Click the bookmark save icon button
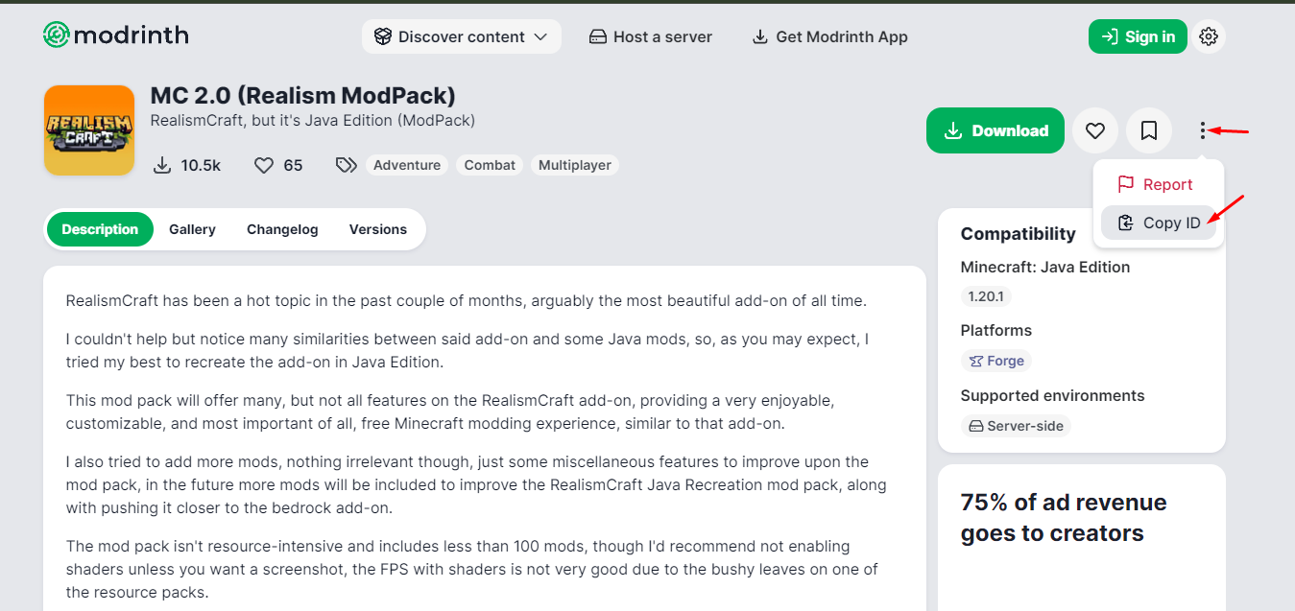 click(x=1149, y=130)
